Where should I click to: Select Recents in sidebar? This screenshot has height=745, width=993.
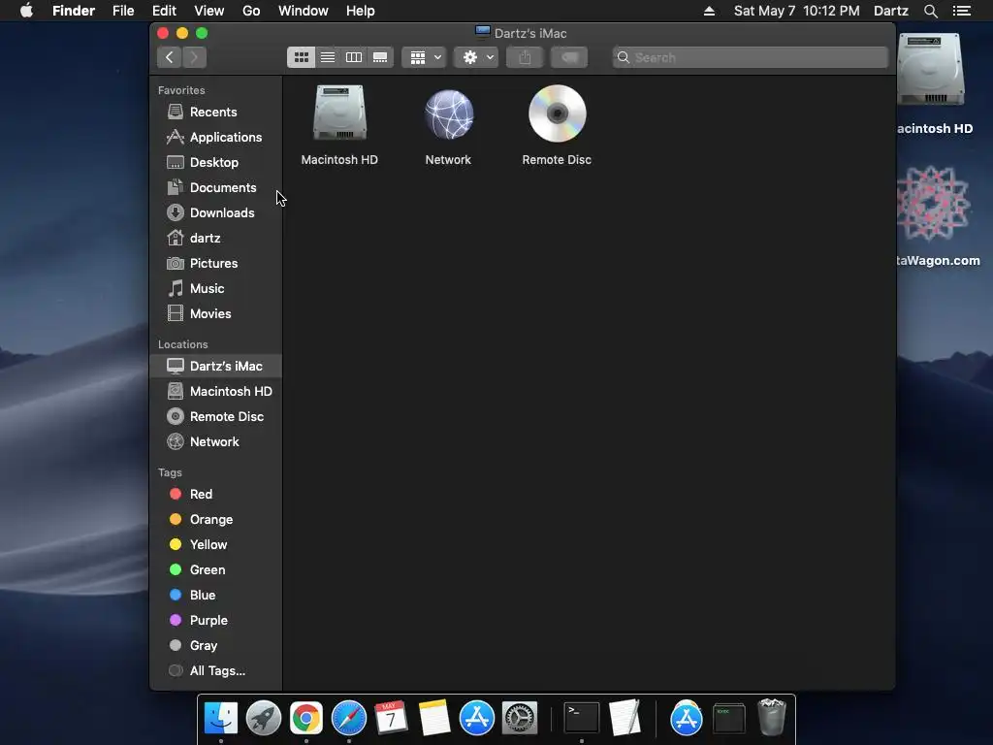pyautogui.click(x=216, y=113)
